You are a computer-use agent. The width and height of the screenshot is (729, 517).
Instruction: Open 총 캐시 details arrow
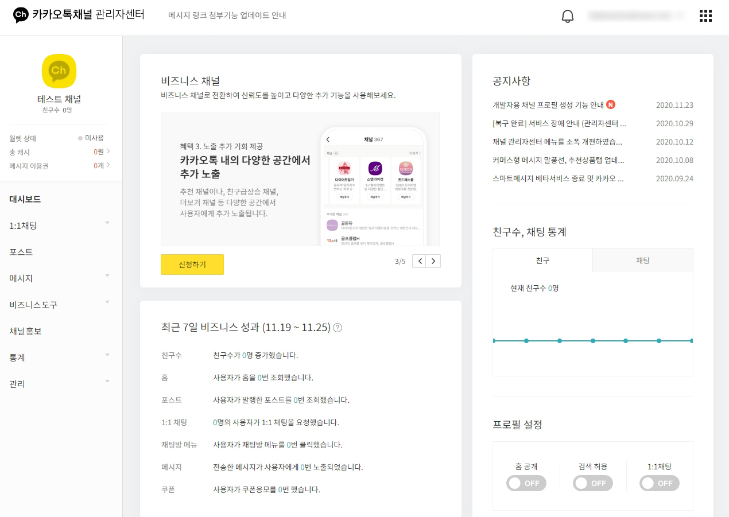click(x=108, y=151)
